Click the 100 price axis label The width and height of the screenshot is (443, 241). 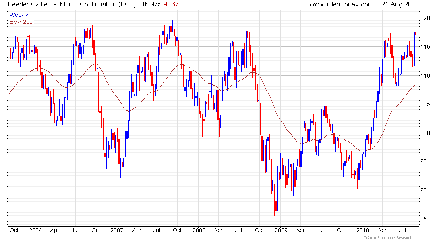pyautogui.click(x=426, y=133)
